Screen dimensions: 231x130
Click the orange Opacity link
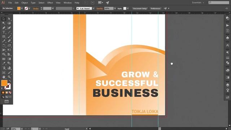pyautogui.click(x=100, y=9)
